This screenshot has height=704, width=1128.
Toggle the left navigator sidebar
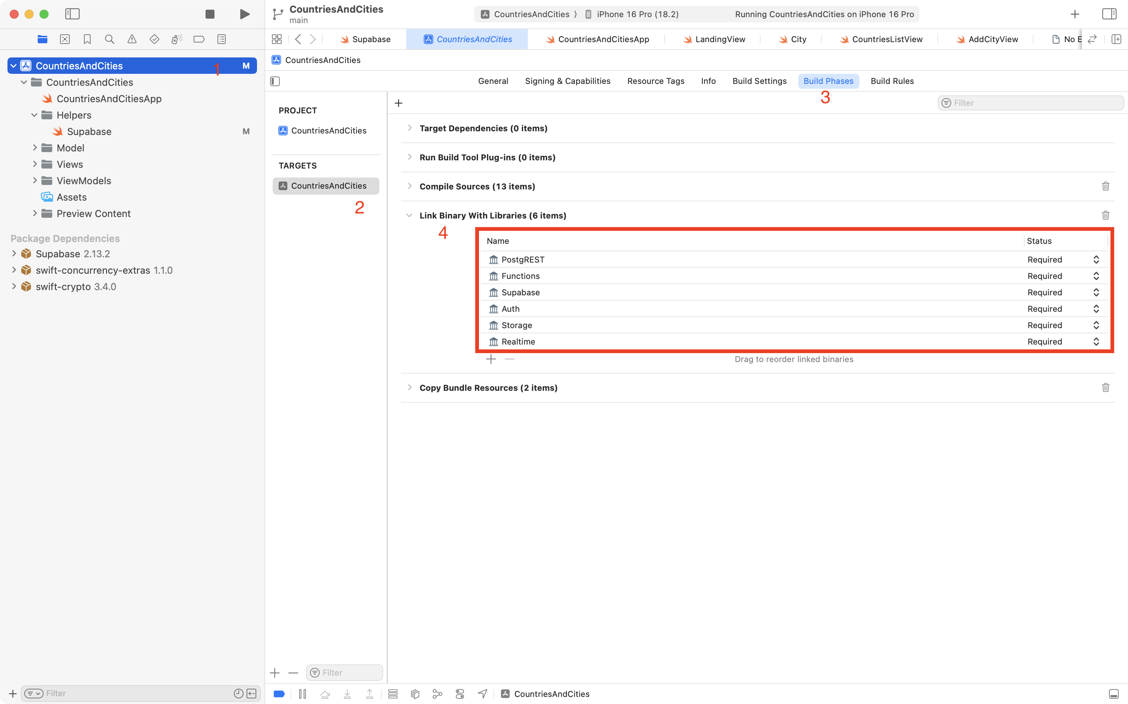pyautogui.click(x=72, y=14)
